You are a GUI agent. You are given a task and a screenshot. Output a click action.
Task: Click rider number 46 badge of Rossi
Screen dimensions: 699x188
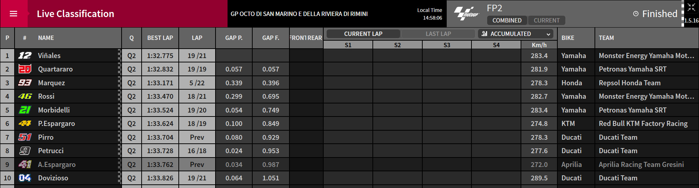pyautogui.click(x=25, y=96)
